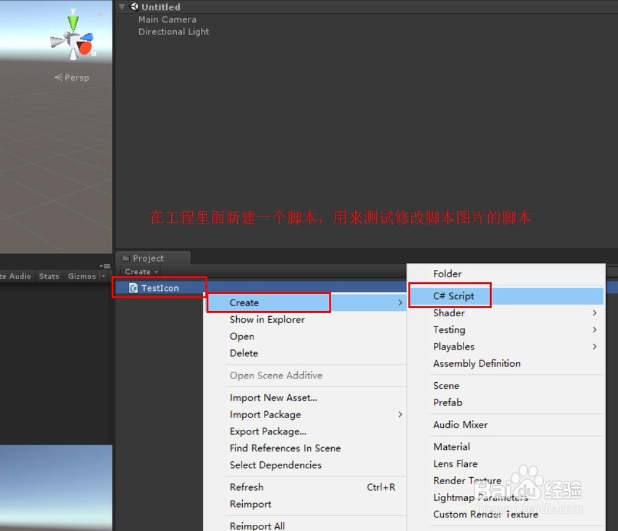
Task: Click Refresh in the context menu
Action: (x=246, y=487)
